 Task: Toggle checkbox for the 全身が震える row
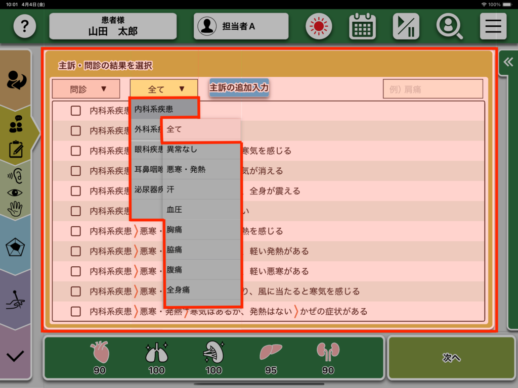pyautogui.click(x=76, y=191)
